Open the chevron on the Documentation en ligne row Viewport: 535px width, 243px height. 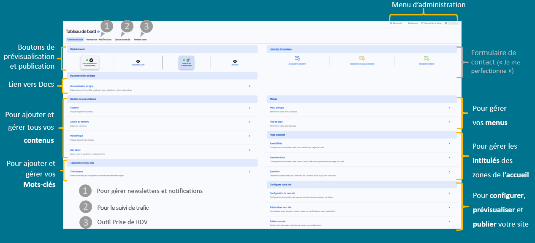click(249, 86)
